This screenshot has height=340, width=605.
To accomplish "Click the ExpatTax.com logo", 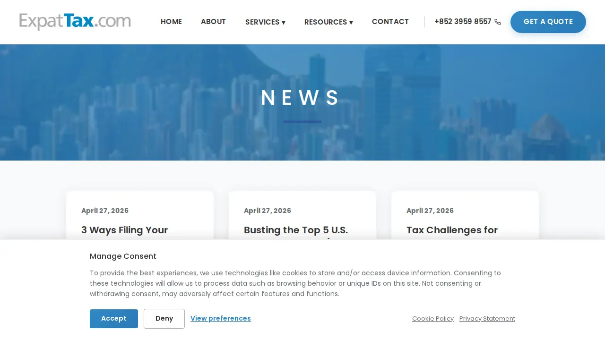I will click(75, 22).
